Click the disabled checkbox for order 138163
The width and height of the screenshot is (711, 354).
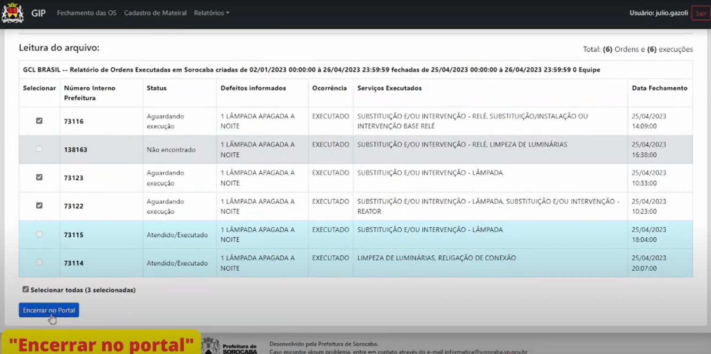39,149
